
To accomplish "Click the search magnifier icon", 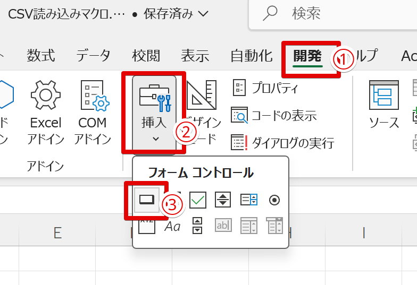I will (x=270, y=13).
